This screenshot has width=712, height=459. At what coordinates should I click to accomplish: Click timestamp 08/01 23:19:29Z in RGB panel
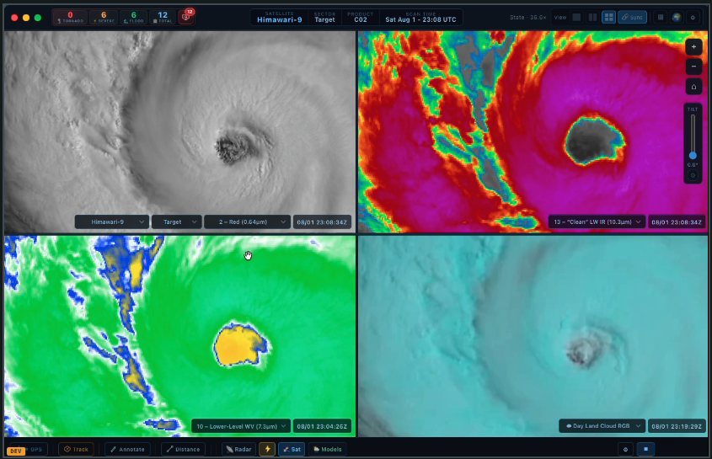coord(677,426)
